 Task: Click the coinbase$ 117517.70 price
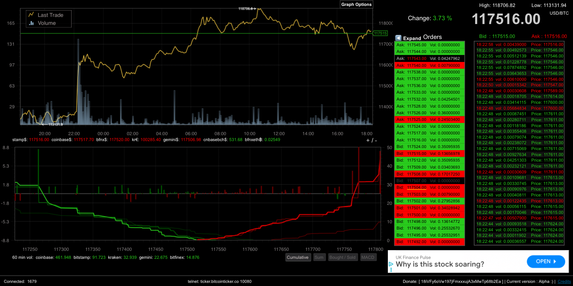[x=84, y=140]
